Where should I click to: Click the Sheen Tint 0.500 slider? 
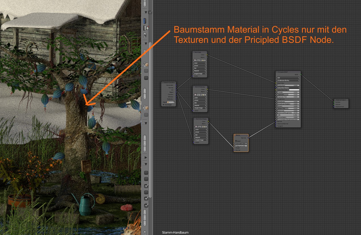click(x=288, y=108)
